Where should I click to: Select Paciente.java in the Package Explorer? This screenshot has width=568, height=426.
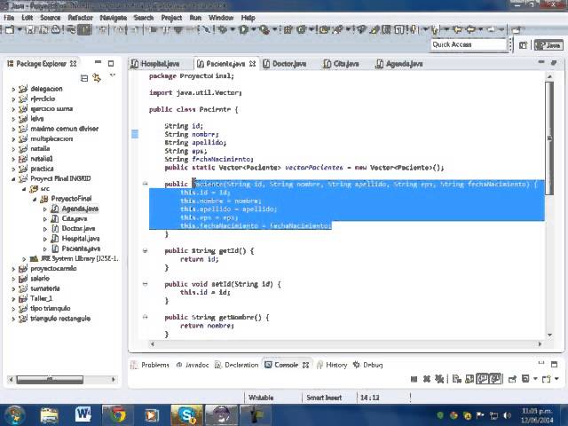pyautogui.click(x=76, y=248)
